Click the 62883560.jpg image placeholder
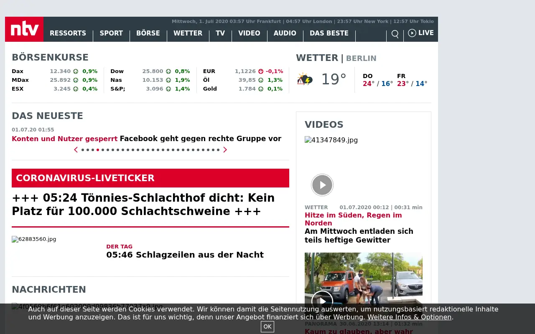 coord(34,239)
